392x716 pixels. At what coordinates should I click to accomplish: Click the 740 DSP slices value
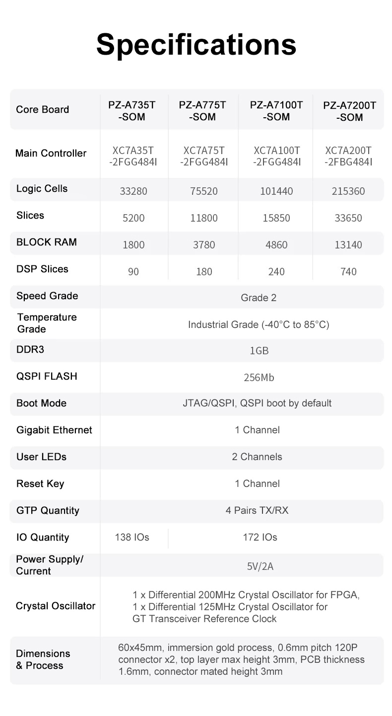[x=348, y=272]
